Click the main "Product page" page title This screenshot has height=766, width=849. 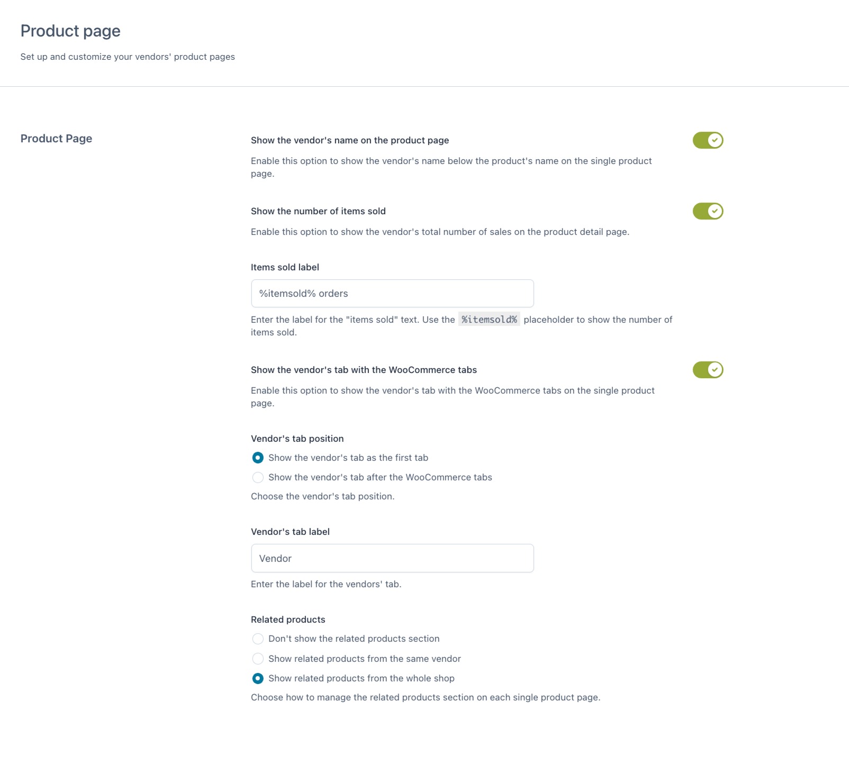click(70, 31)
